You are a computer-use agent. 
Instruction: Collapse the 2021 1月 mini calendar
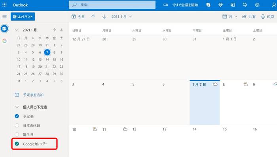pos(17,30)
